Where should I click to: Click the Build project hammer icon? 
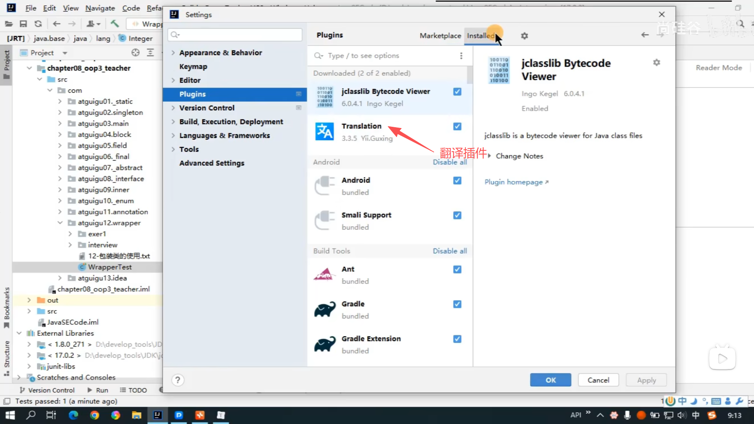pyautogui.click(x=115, y=24)
